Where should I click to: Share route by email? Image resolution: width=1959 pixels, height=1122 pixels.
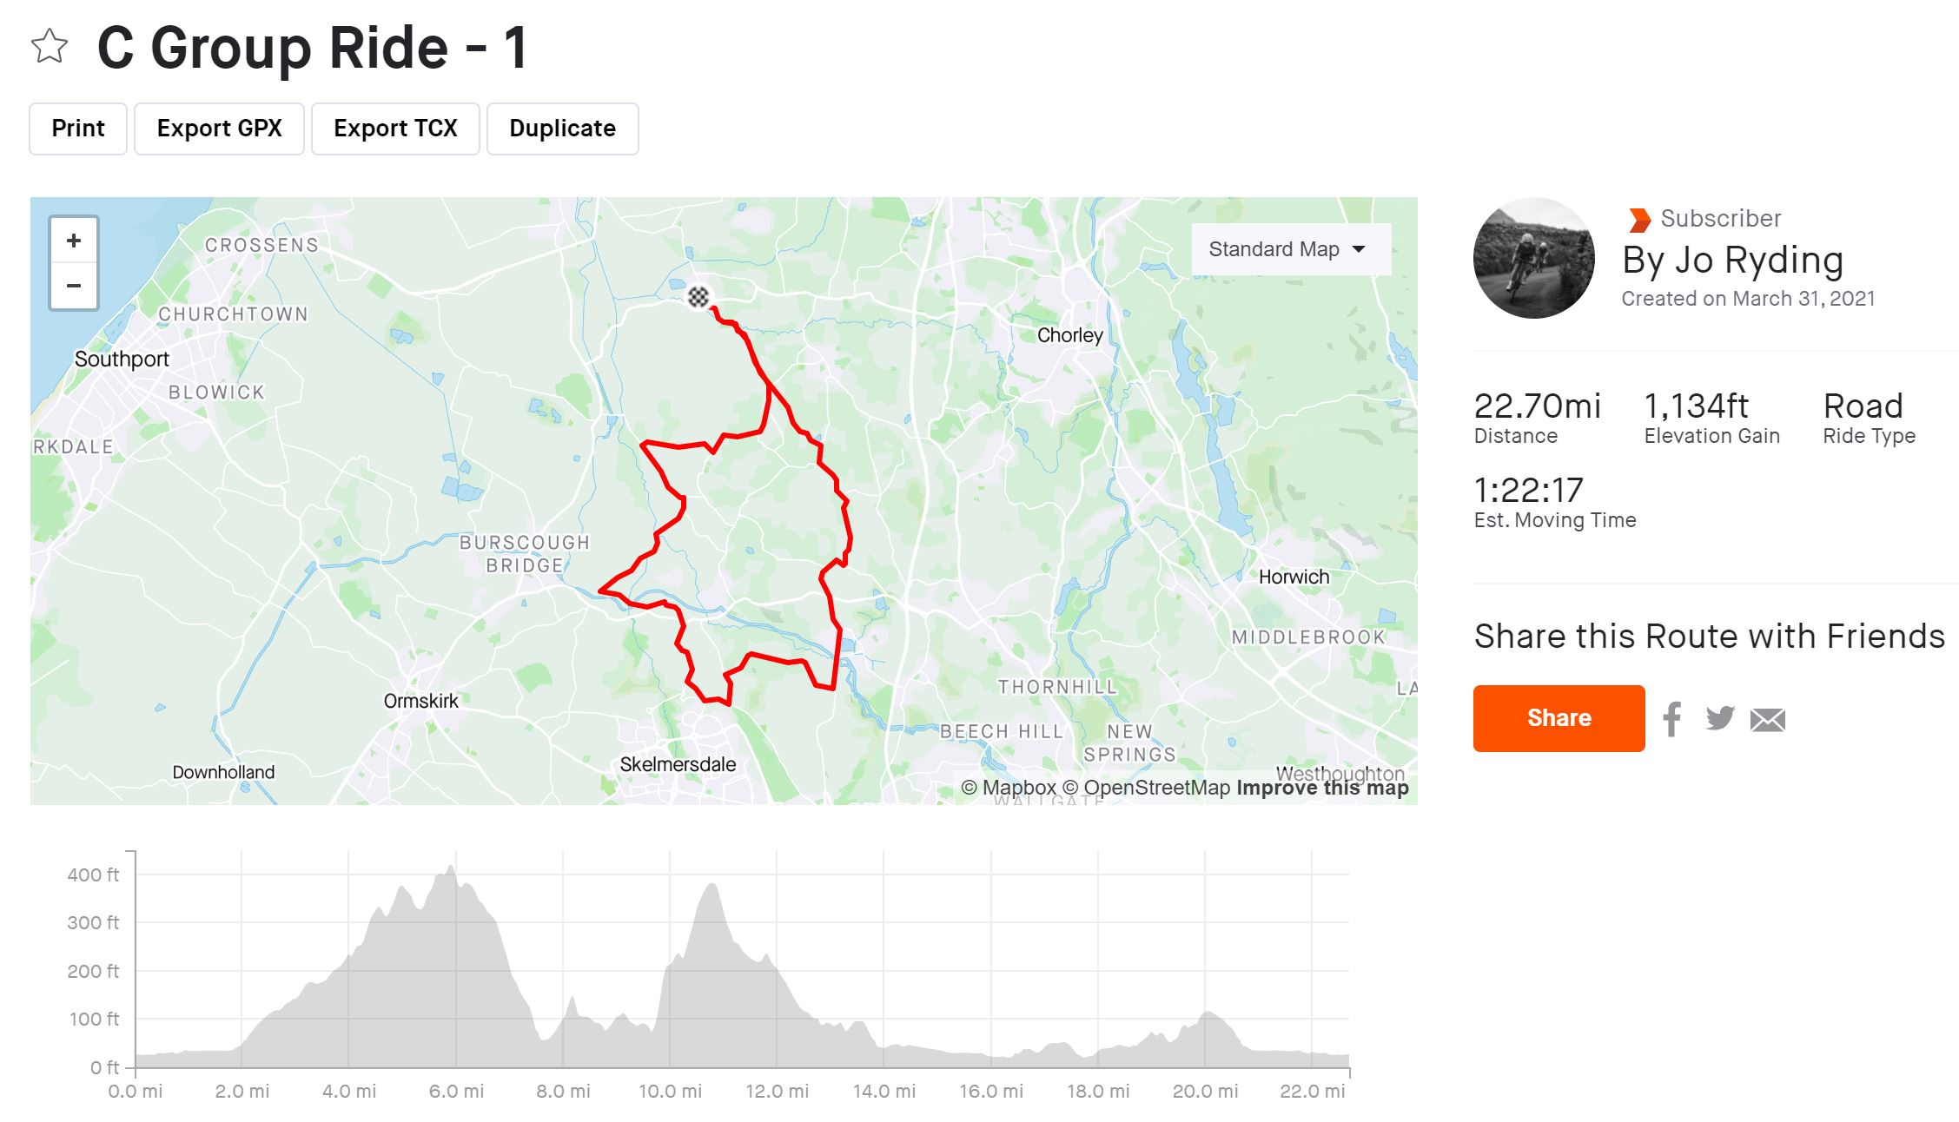pos(1767,720)
